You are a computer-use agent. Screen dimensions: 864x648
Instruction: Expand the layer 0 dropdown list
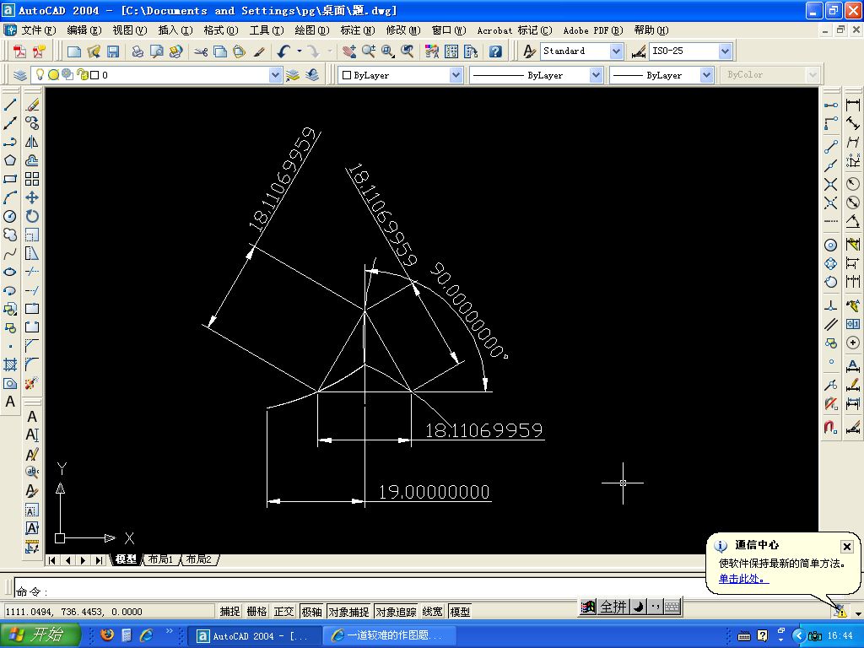pos(276,75)
